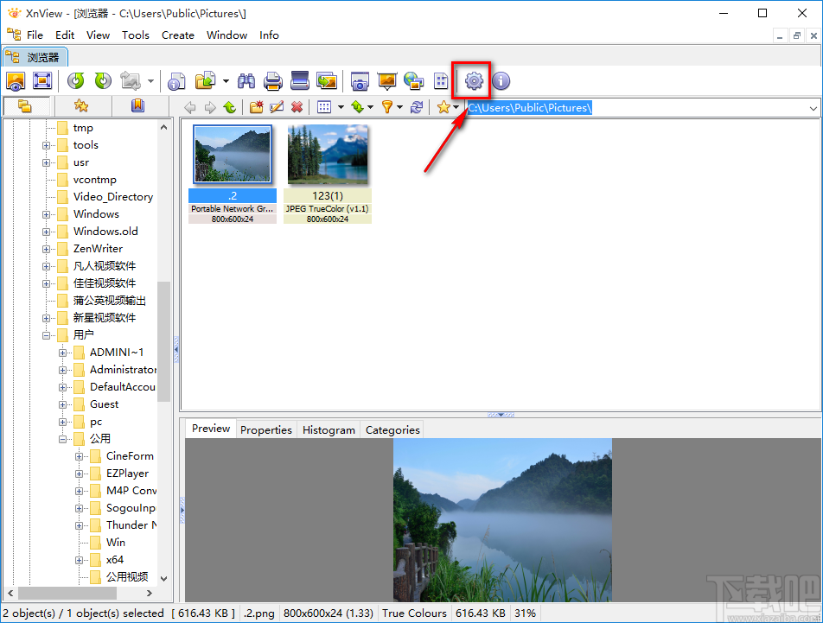This screenshot has height=623, width=823.
Task: Click the batch image convert icon
Action: click(x=327, y=81)
